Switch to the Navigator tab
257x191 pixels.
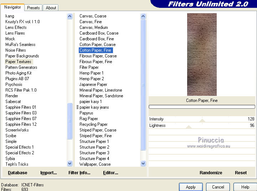click(12, 7)
